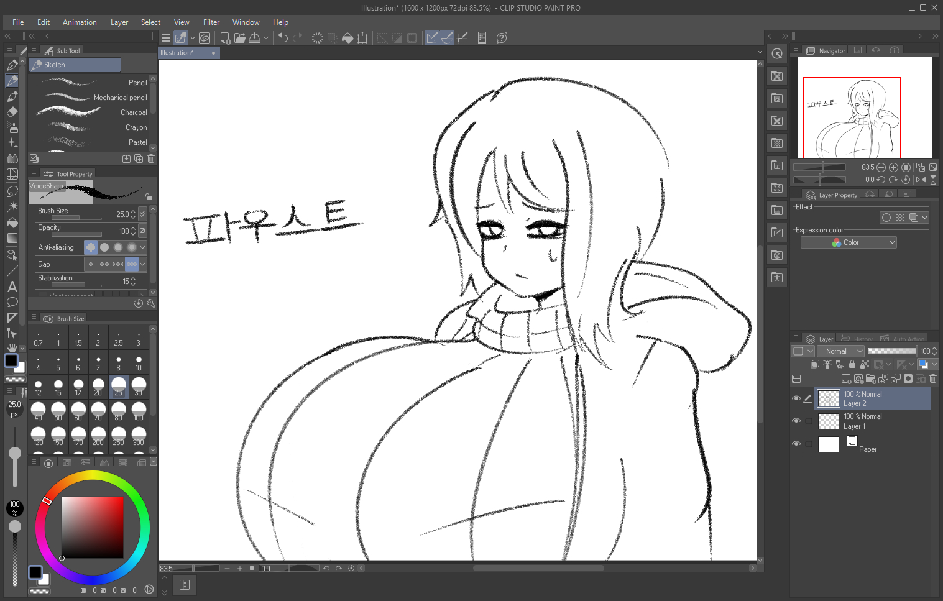943x601 pixels.
Task: Click the zoom in navigator icon
Action: pyautogui.click(x=893, y=167)
